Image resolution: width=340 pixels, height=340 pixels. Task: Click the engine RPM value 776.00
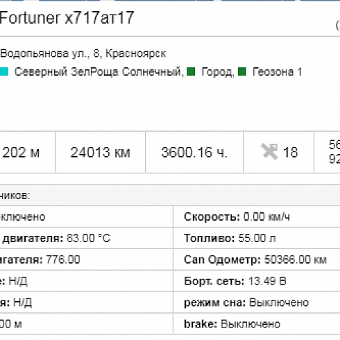(x=63, y=260)
